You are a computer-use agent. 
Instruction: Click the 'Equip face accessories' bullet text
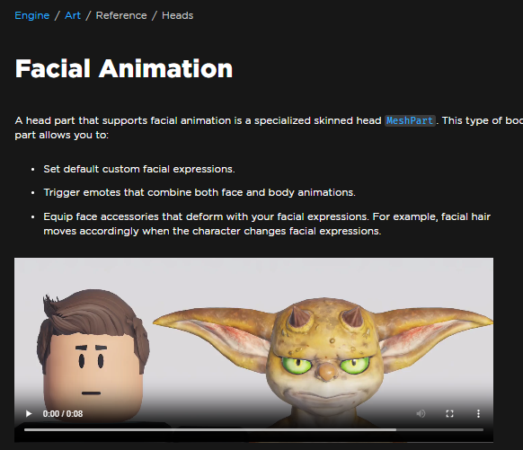[x=267, y=224]
